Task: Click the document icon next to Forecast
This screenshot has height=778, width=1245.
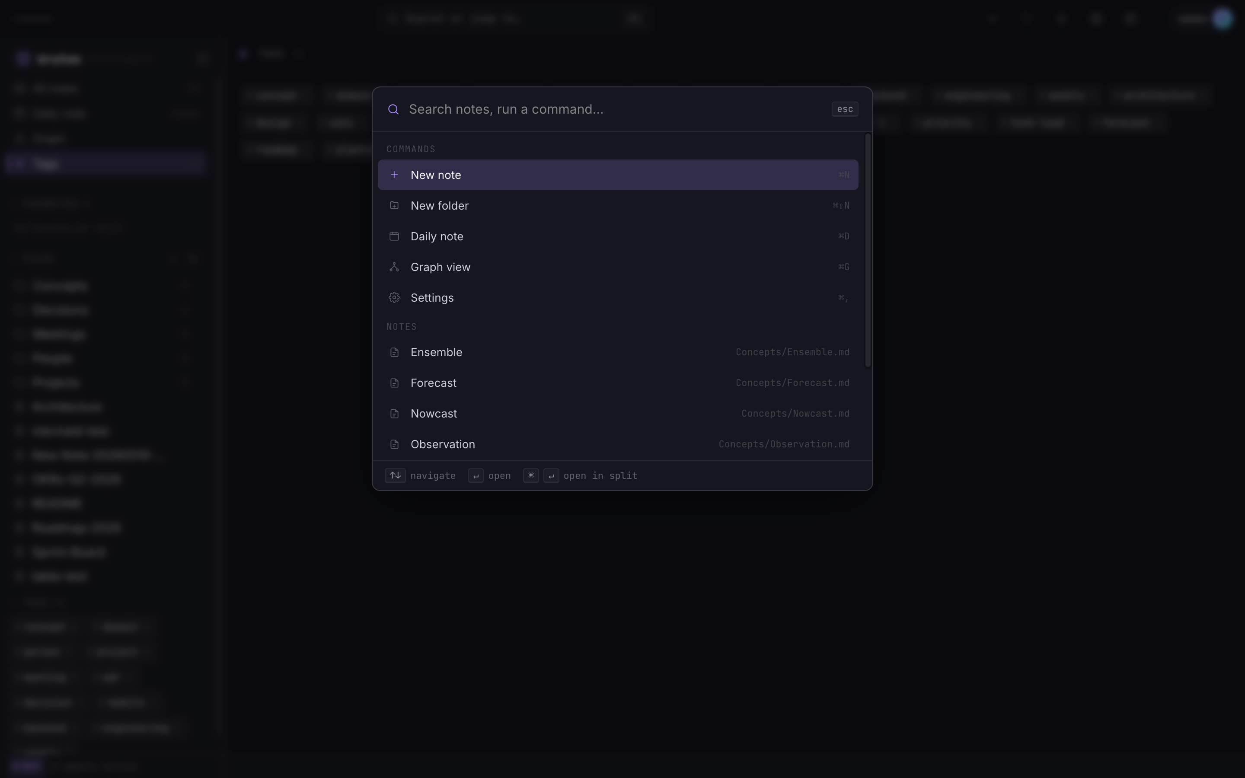Action: [394, 383]
